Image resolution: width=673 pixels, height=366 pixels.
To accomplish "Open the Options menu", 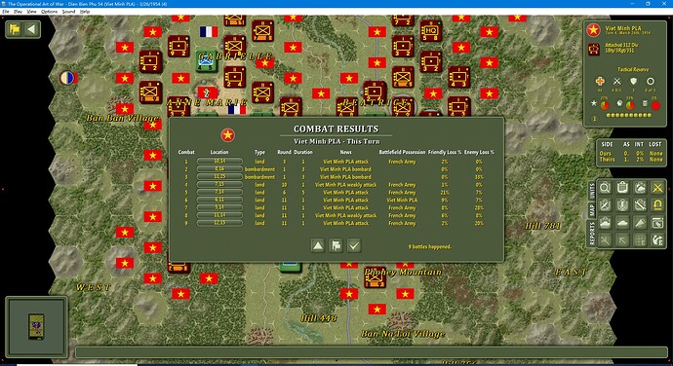I will coord(49,12).
